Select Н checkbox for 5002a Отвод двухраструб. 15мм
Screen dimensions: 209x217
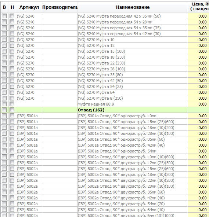(x=12, y=169)
